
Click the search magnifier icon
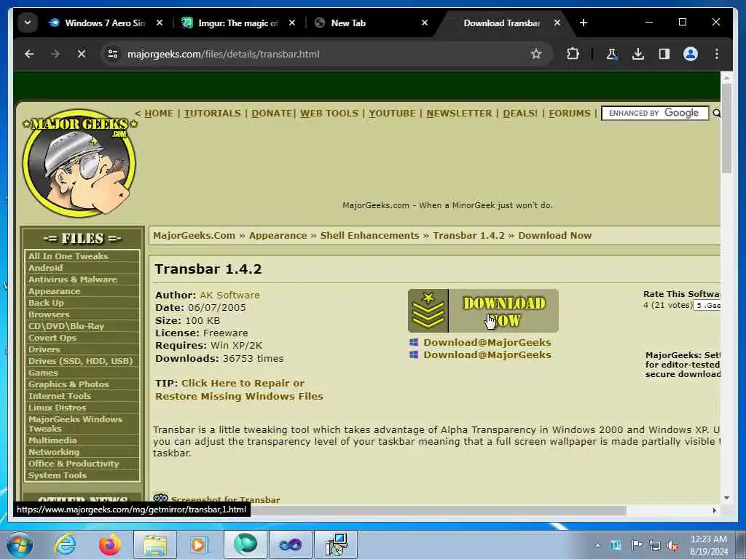(716, 113)
